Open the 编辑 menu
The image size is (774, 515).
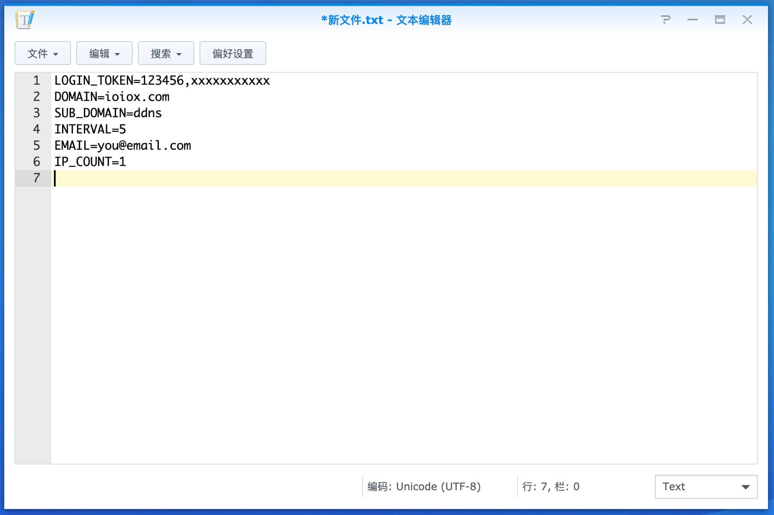tap(104, 53)
